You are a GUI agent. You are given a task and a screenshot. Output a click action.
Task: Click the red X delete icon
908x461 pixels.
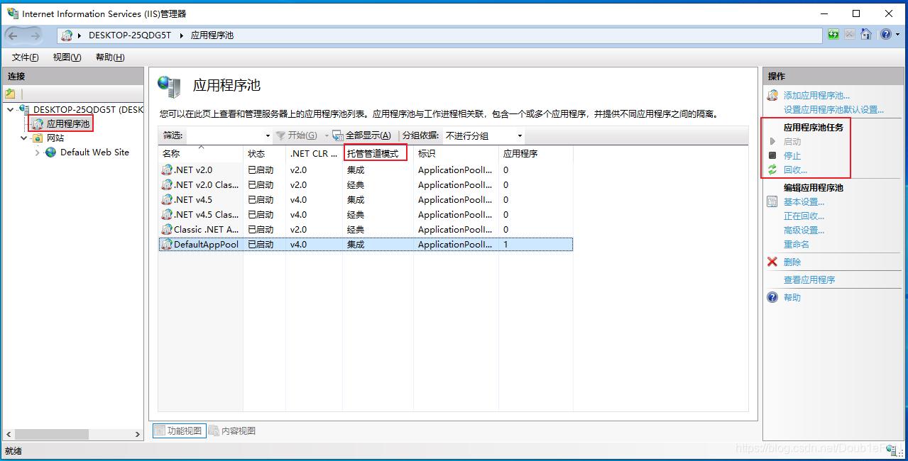click(772, 262)
